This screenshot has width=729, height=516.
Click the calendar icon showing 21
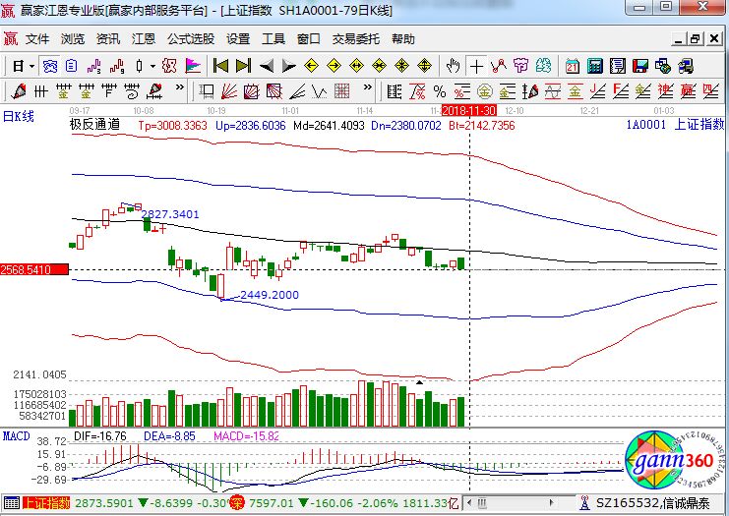[x=572, y=66]
